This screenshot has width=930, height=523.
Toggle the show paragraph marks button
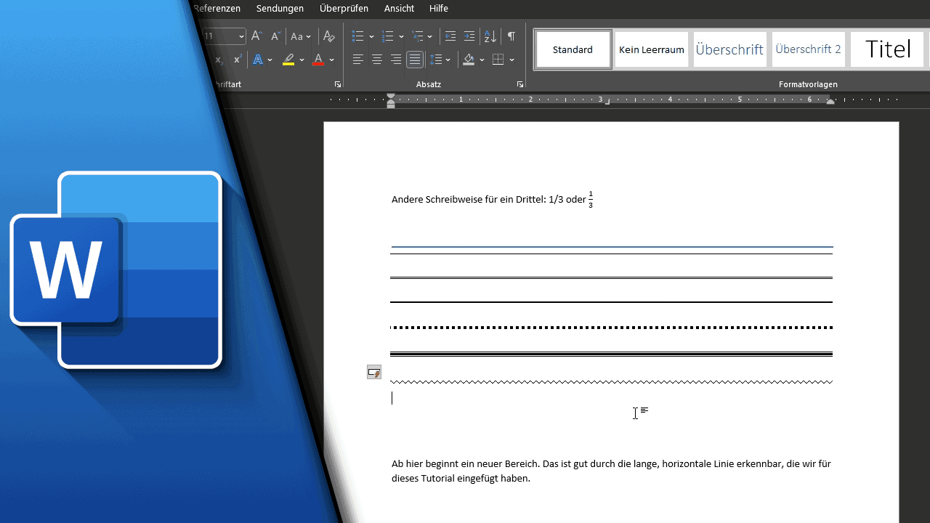(511, 36)
